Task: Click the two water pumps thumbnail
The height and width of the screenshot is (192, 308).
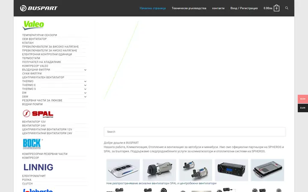Action: (x=195, y=170)
